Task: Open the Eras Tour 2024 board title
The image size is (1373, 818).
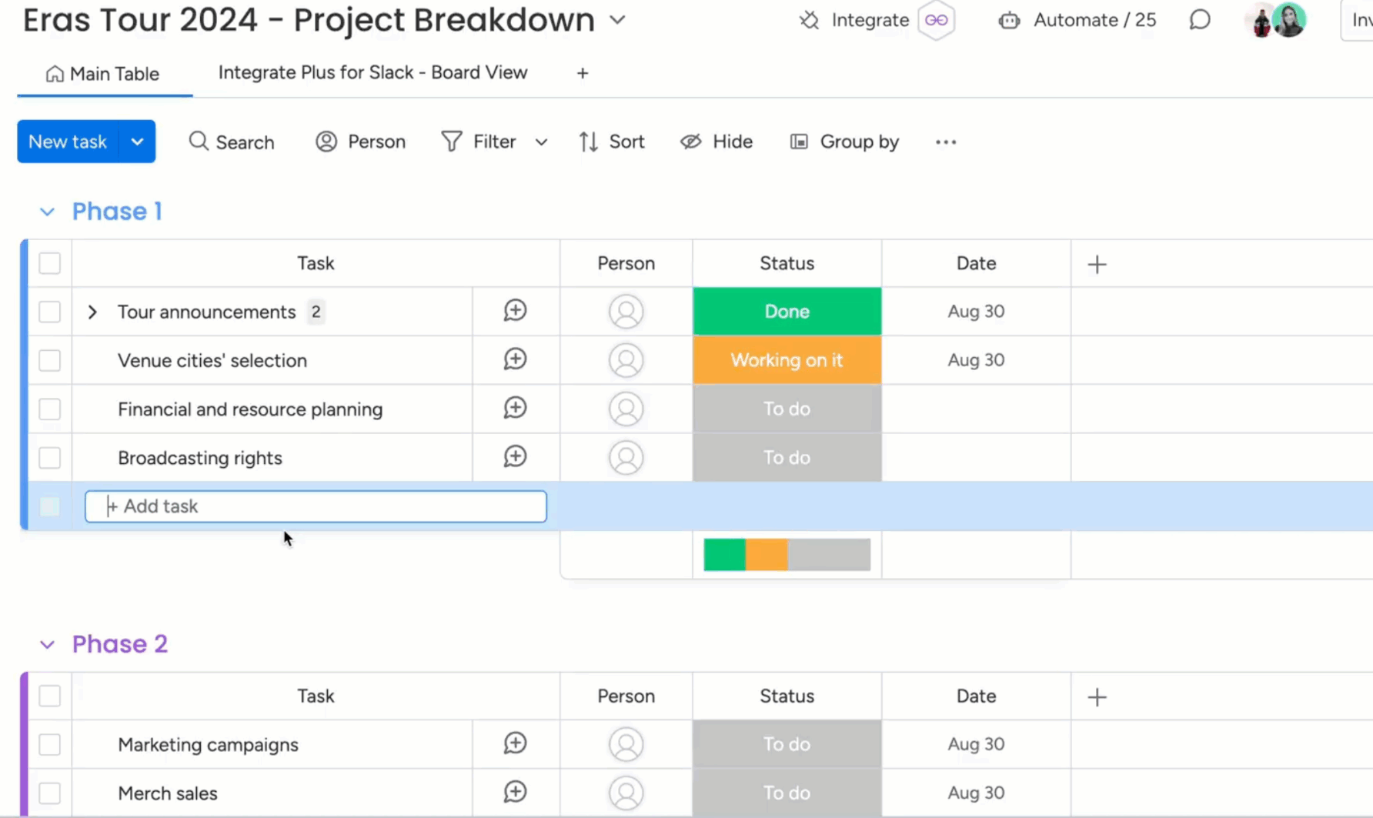Action: point(309,20)
